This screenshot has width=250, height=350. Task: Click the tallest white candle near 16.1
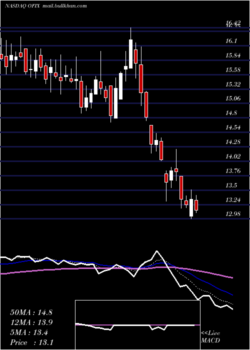click(131, 54)
